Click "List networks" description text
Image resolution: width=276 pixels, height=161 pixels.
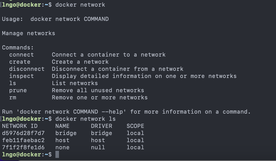pyautogui.click(x=75, y=83)
